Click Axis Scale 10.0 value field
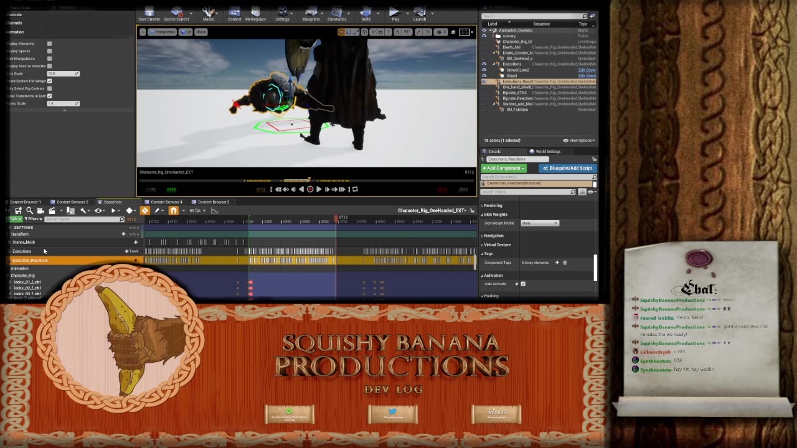 tap(64, 73)
